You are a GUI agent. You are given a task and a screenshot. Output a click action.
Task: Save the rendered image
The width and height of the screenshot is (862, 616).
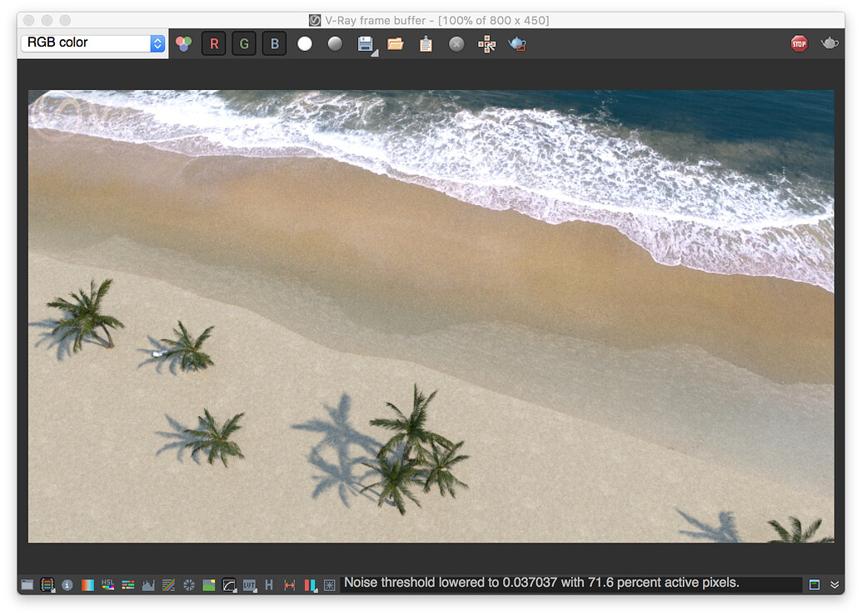366,43
